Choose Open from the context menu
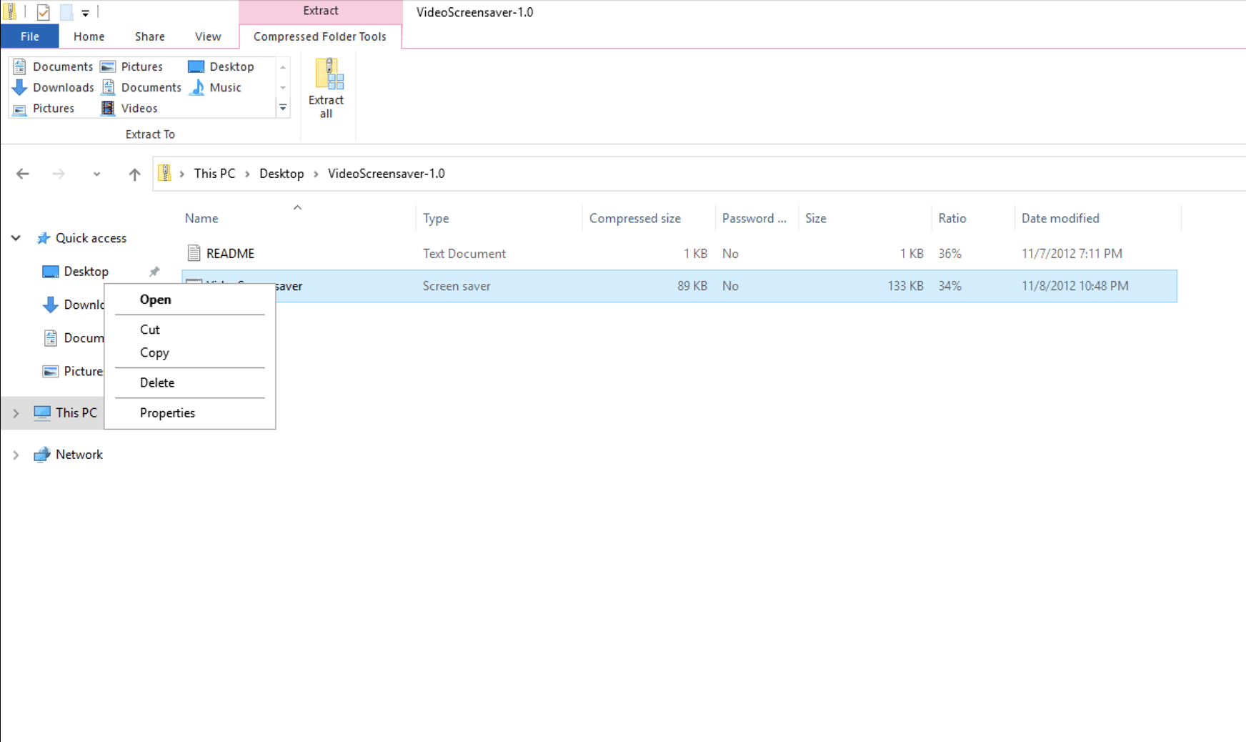 155,300
